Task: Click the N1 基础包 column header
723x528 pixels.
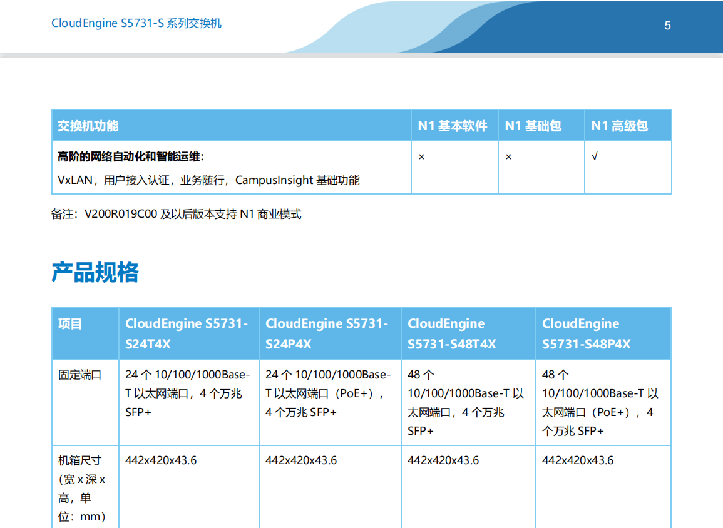Action: click(x=533, y=126)
